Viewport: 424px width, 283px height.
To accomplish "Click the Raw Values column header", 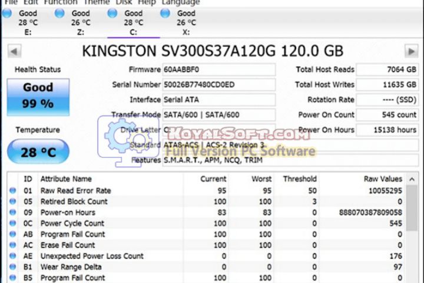I will pyautogui.click(x=362, y=179).
